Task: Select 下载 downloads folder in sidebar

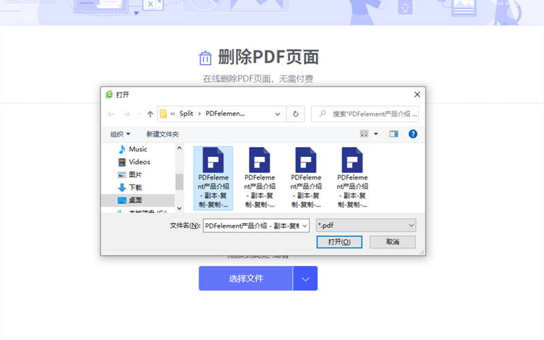Action: [135, 187]
